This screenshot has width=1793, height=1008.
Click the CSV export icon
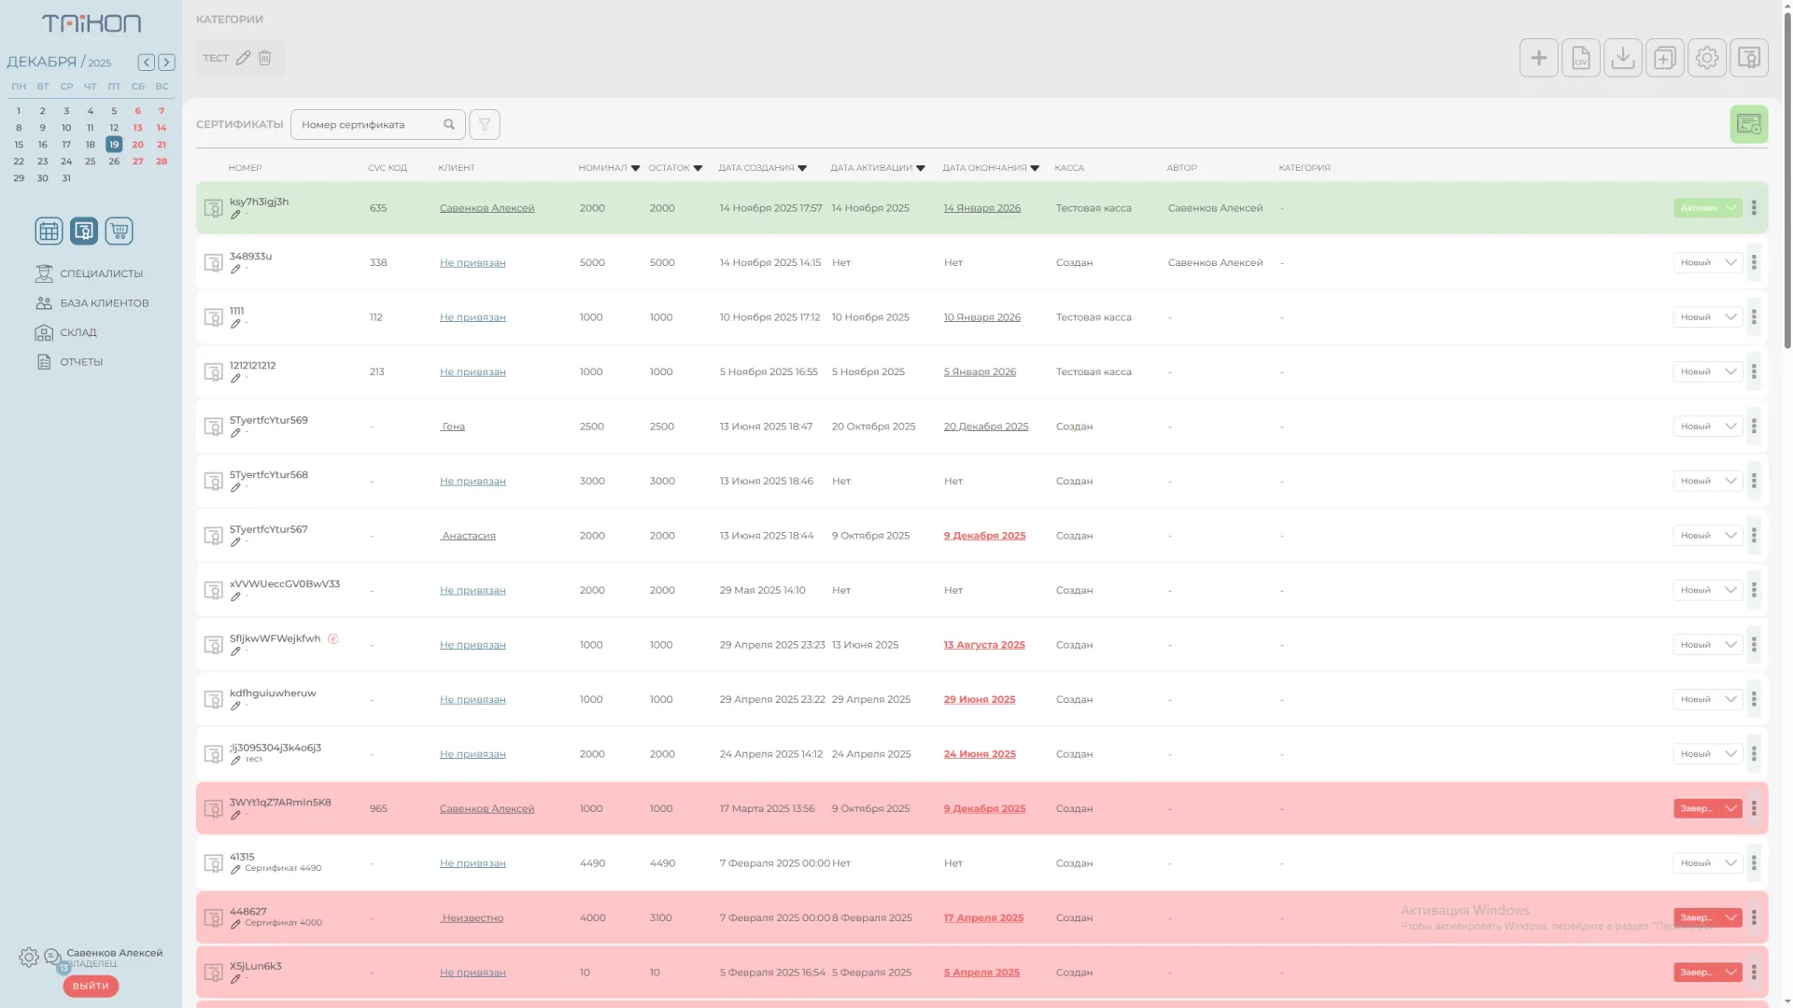(x=1580, y=58)
